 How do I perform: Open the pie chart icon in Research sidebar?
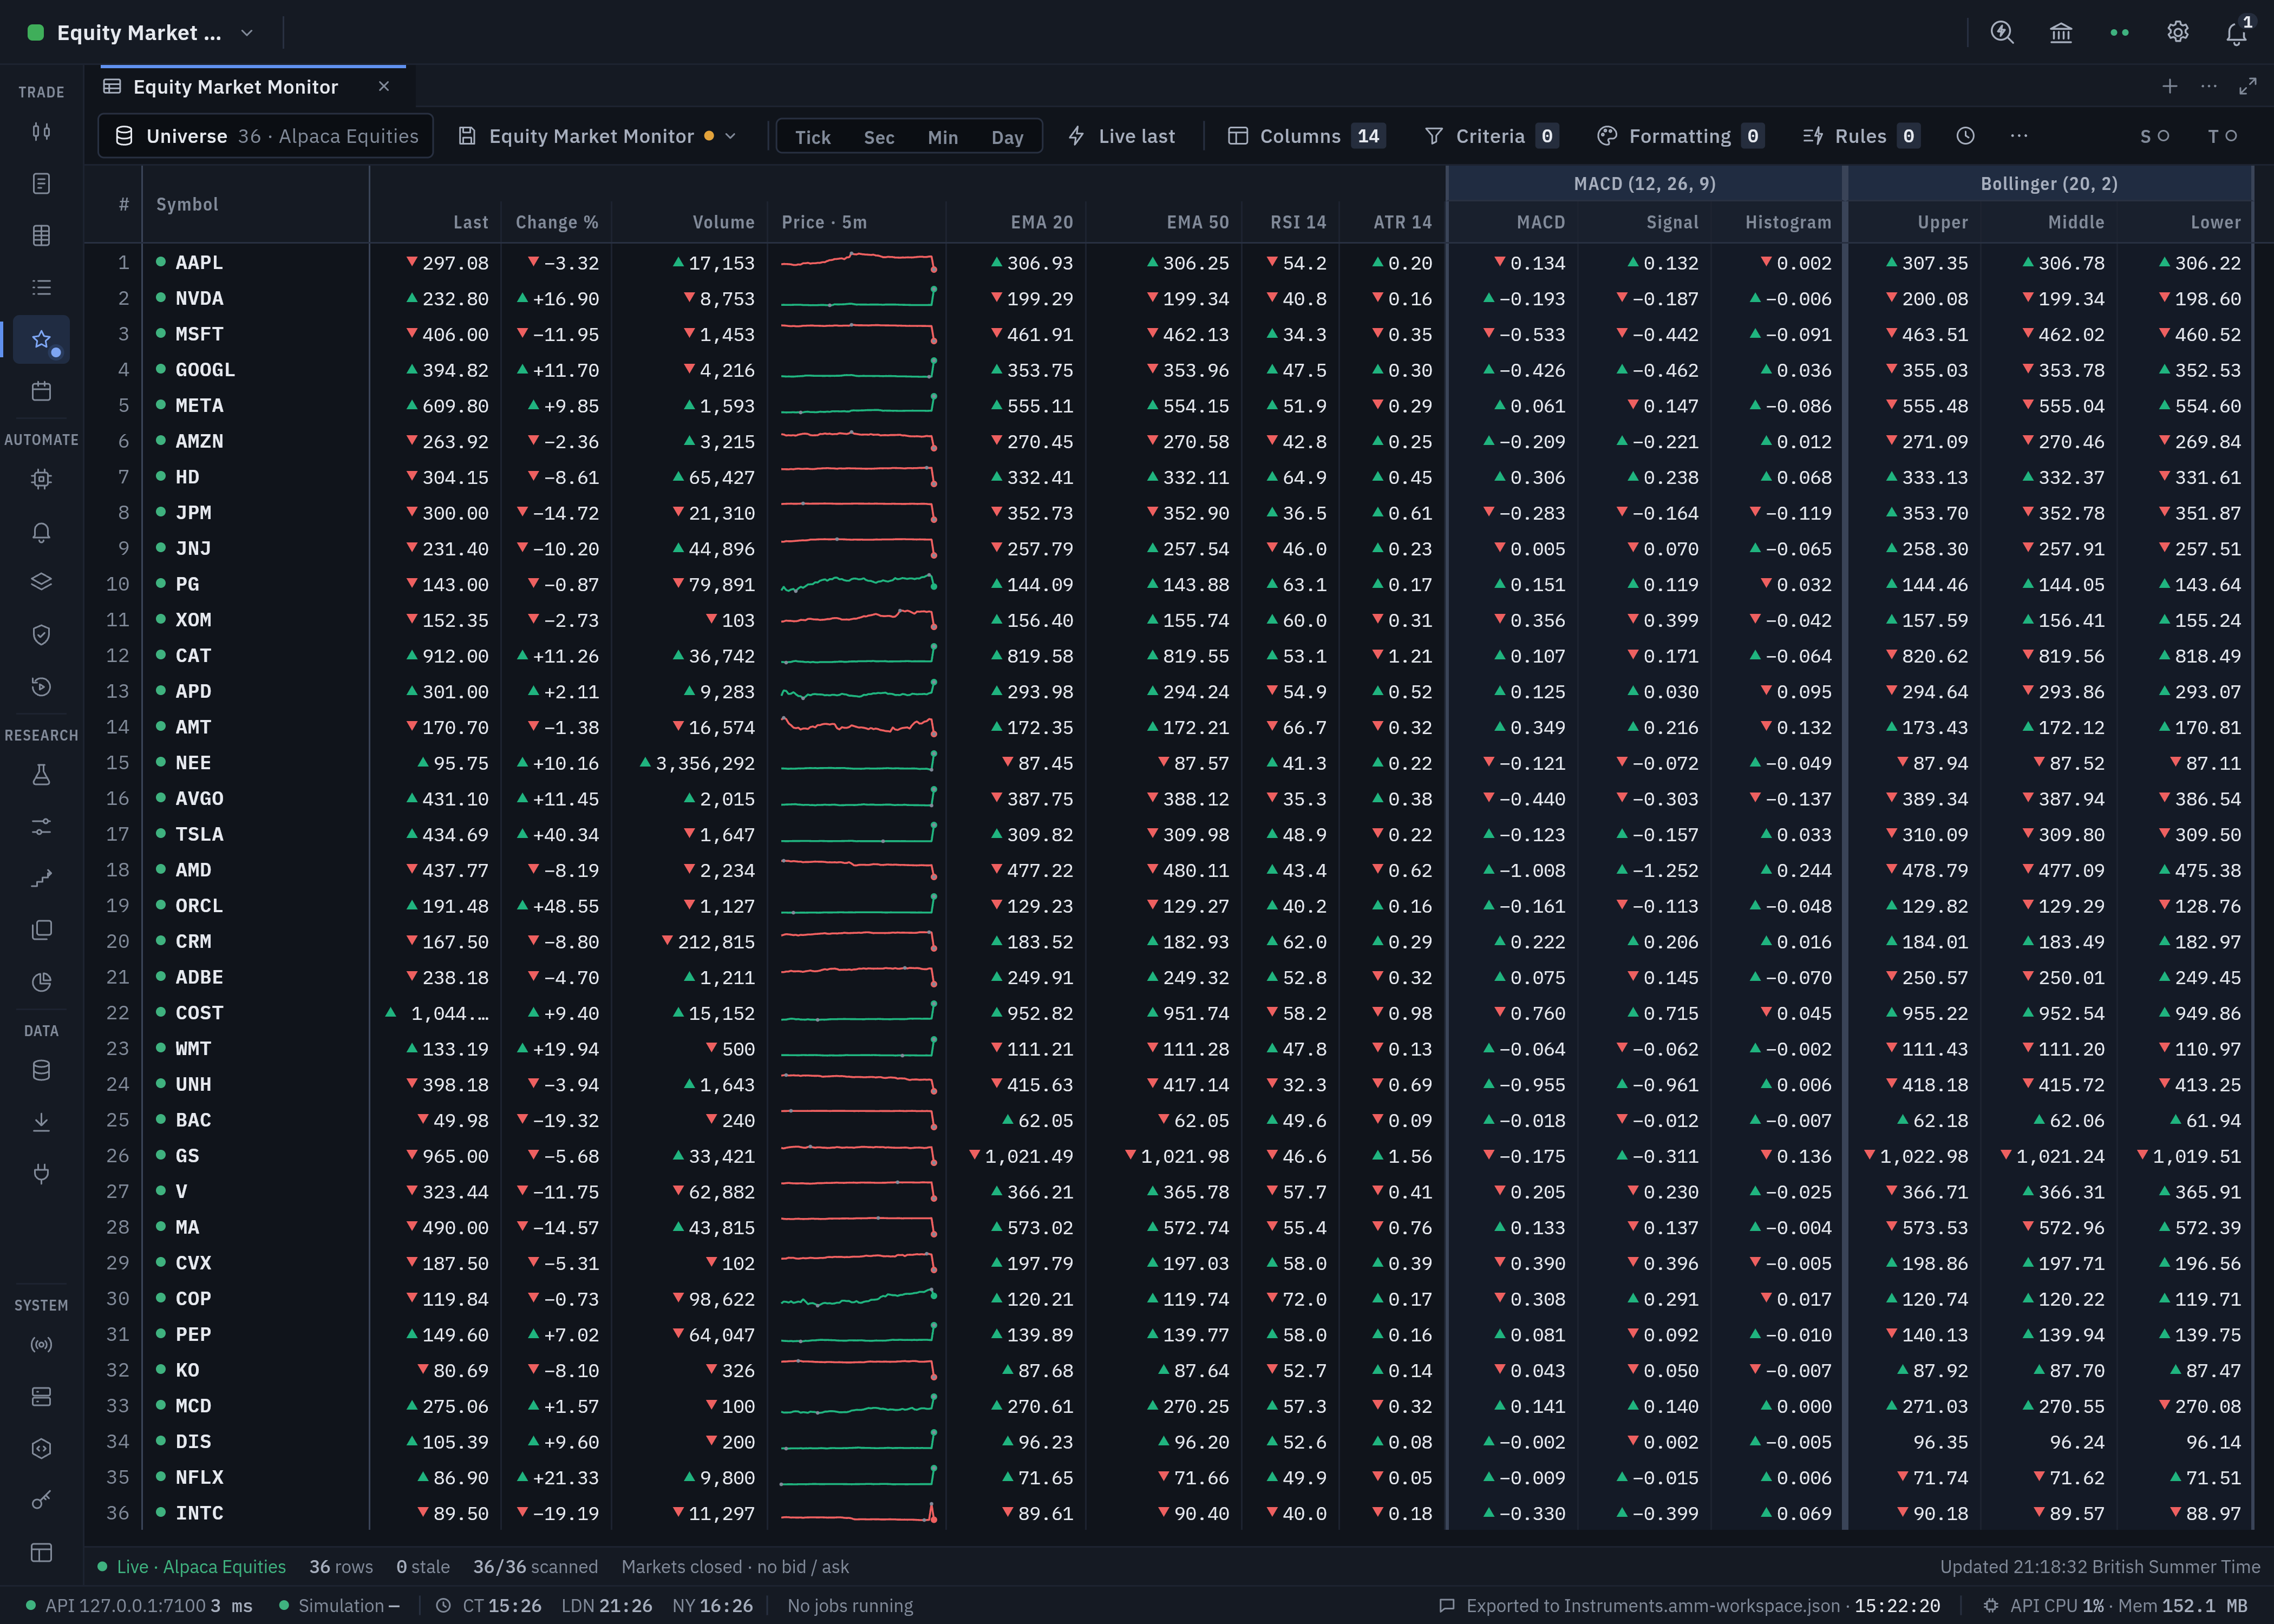41,982
